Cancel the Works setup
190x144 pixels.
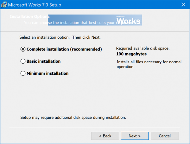click(165, 136)
